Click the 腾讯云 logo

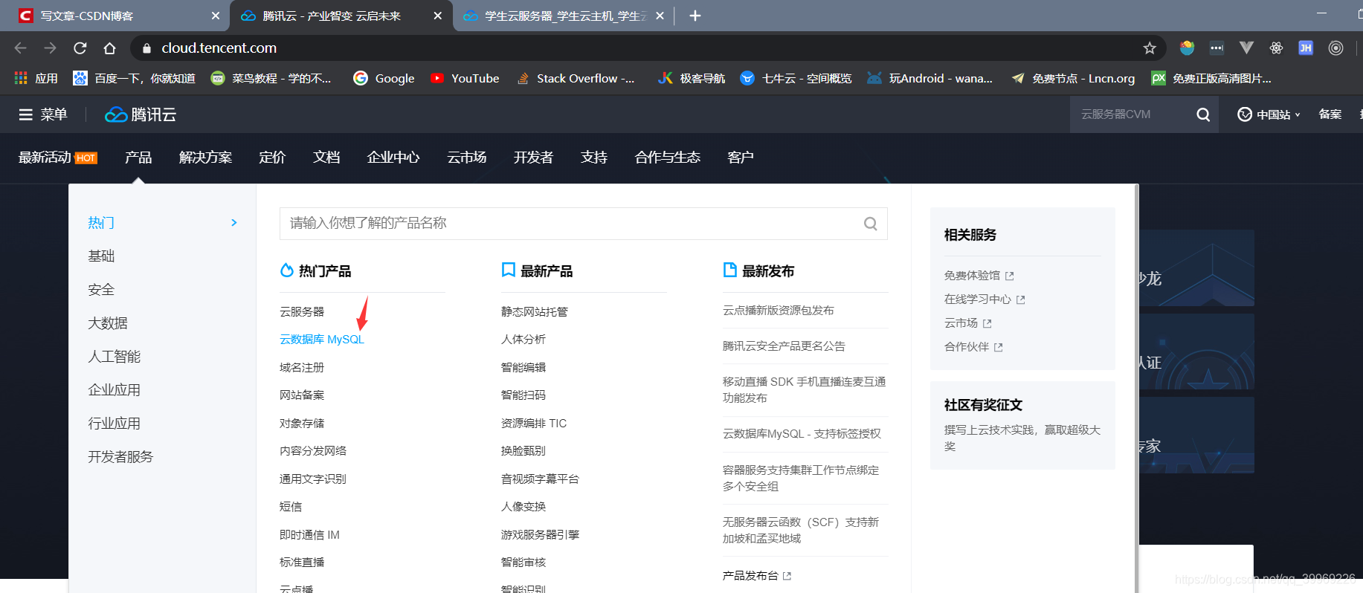click(141, 114)
